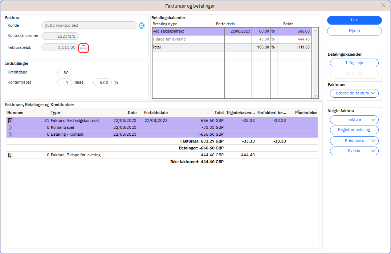
Task: Click the document icon on the 7 dage før levering invoice
Action: coord(10,155)
